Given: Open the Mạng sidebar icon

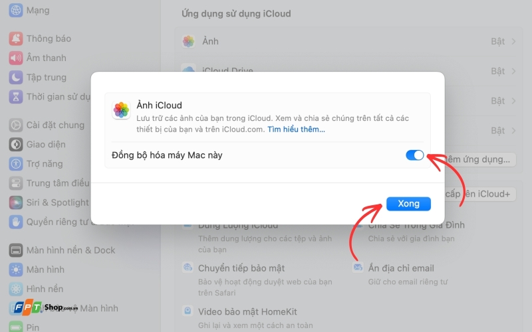Looking at the screenshot, I should point(15,10).
